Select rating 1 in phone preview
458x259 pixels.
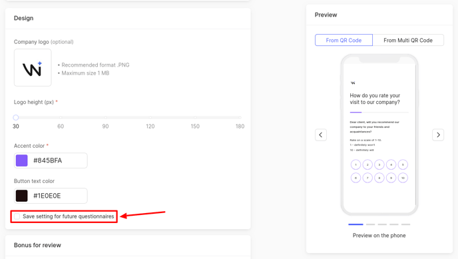(355, 164)
